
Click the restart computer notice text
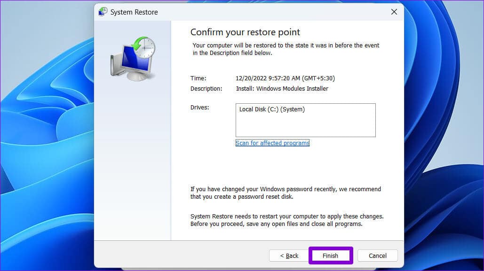tap(287, 220)
